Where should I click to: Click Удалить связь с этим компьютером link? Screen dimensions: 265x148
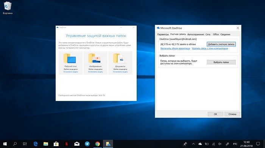tap(210, 49)
